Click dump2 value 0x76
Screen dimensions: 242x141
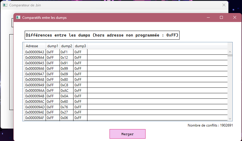(64, 107)
